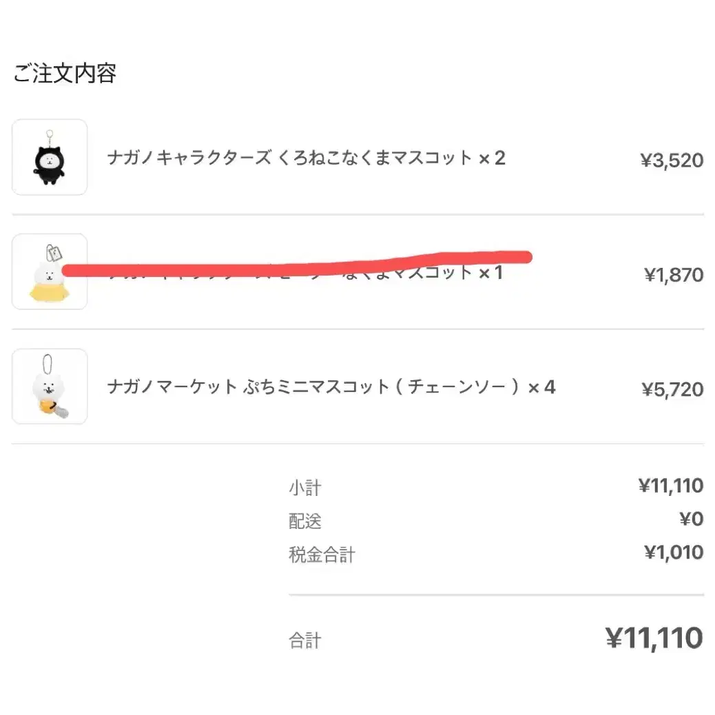Select the 配送 shipping label
Image resolution: width=715 pixels, height=715 pixels.
304,521
